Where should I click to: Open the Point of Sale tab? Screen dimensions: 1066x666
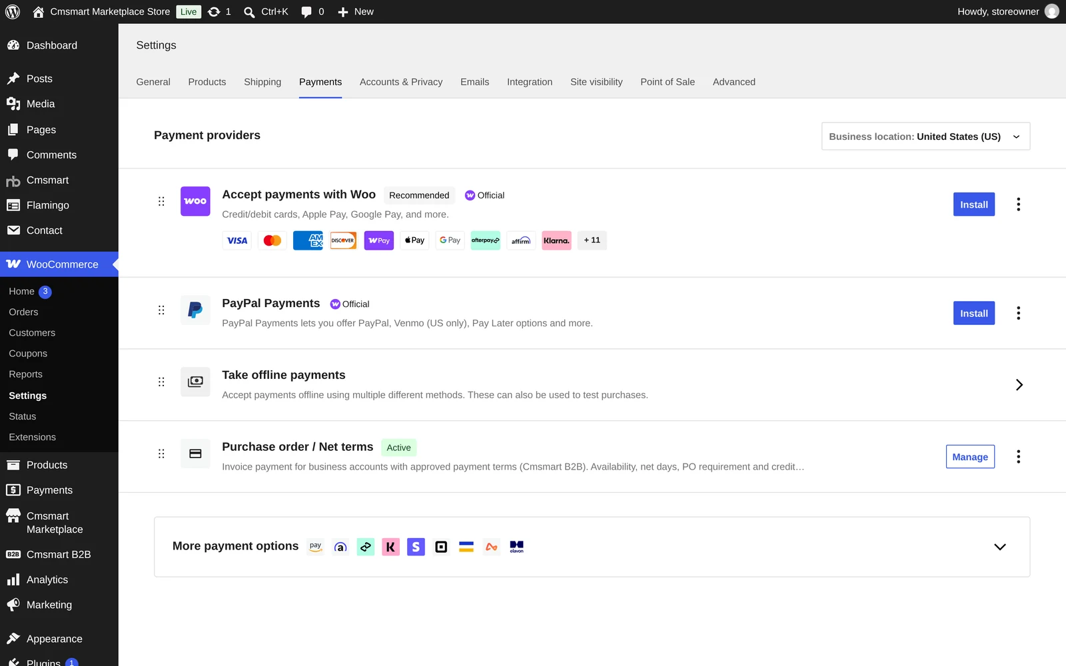click(668, 82)
